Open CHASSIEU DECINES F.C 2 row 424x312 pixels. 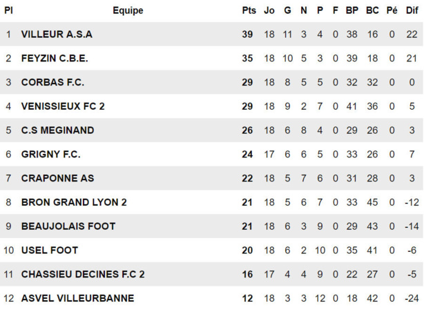coord(83,274)
